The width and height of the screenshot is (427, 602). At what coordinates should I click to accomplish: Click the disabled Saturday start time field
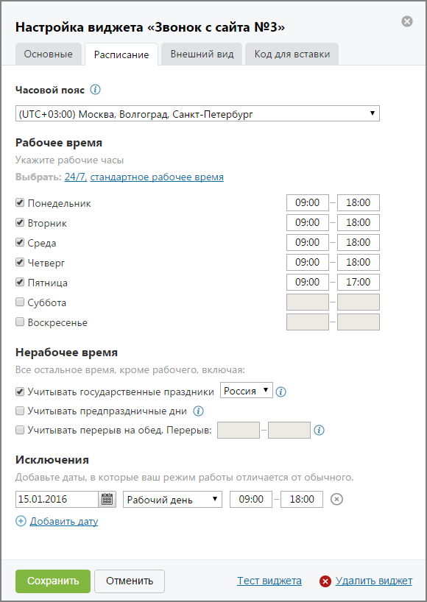[308, 302]
